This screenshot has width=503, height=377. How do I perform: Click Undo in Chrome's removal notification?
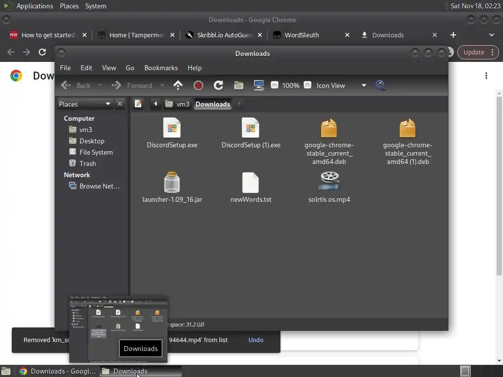tap(255, 340)
